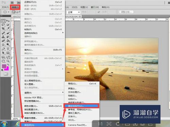Viewport: 170px width, 127px height.
Task: Close the document tab with its x
Action: [x=80, y=17]
